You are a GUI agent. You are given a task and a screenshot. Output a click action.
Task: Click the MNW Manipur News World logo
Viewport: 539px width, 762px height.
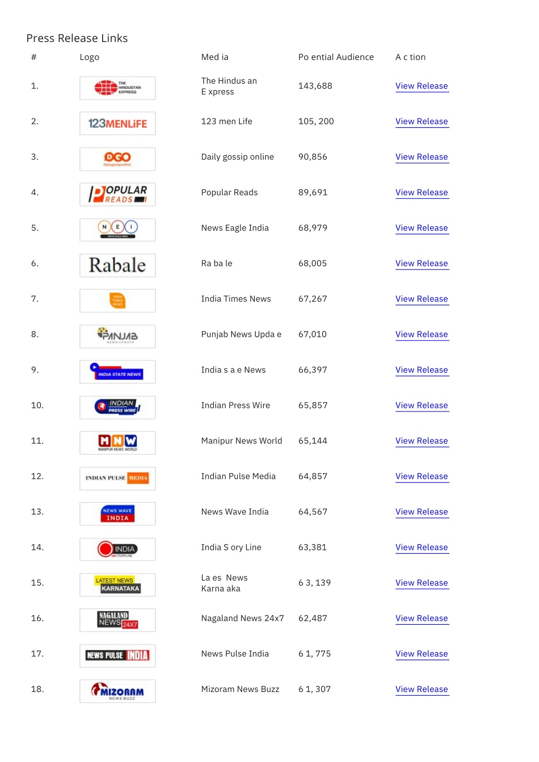[x=117, y=443]
